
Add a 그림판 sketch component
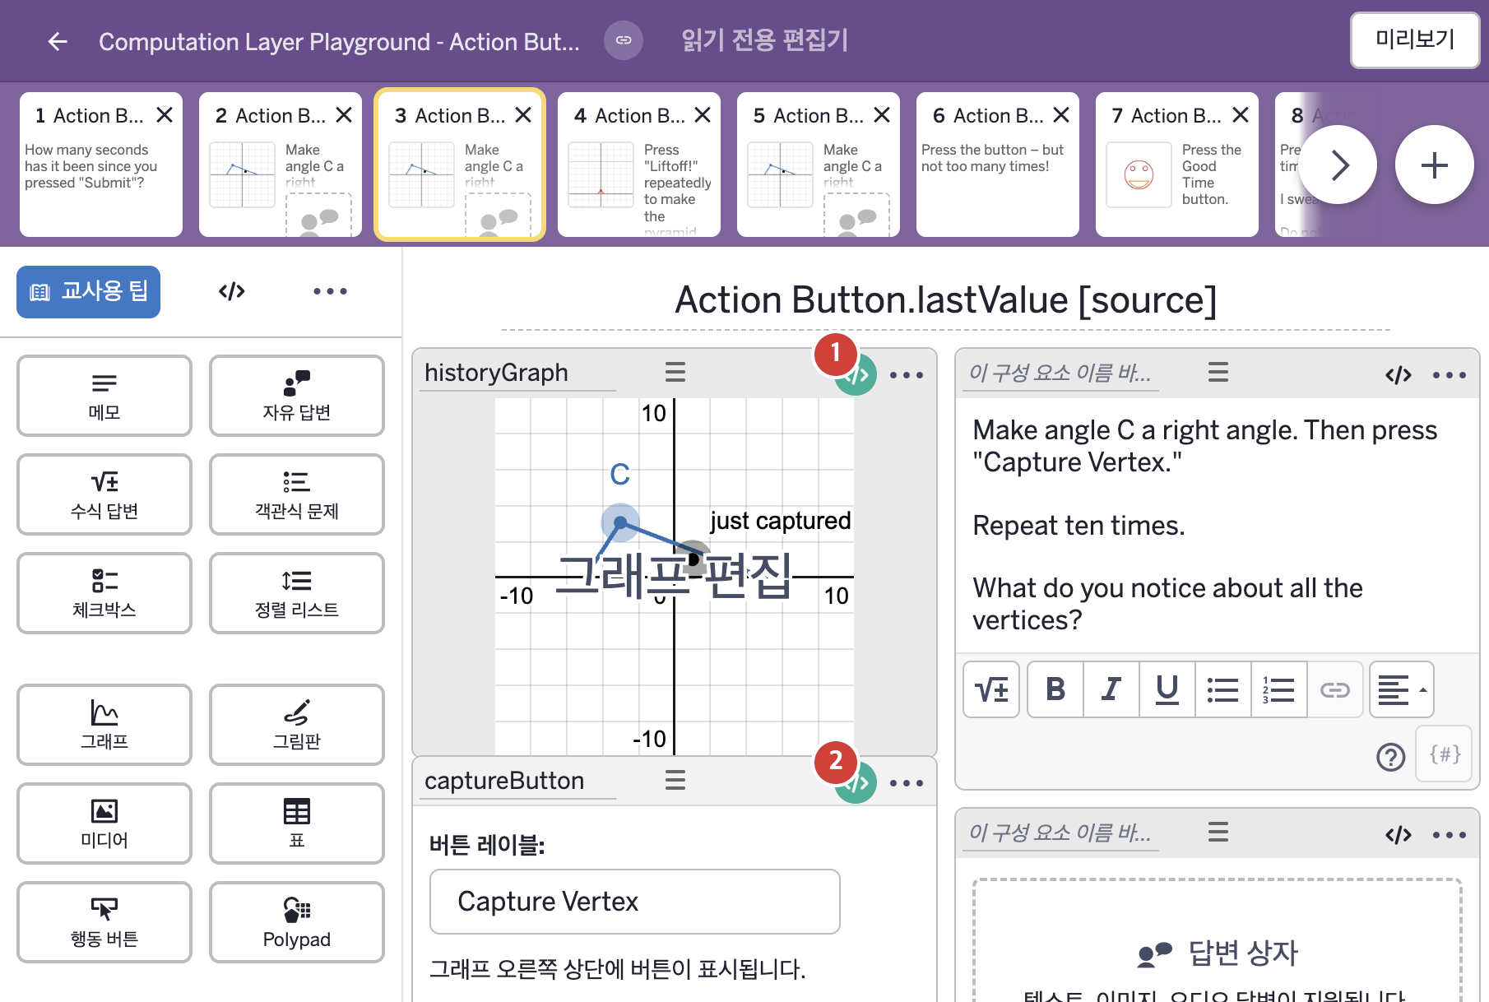[x=297, y=725]
